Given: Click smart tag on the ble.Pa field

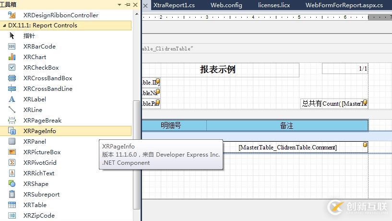Looking at the screenshot, I should pyautogui.click(x=158, y=102).
